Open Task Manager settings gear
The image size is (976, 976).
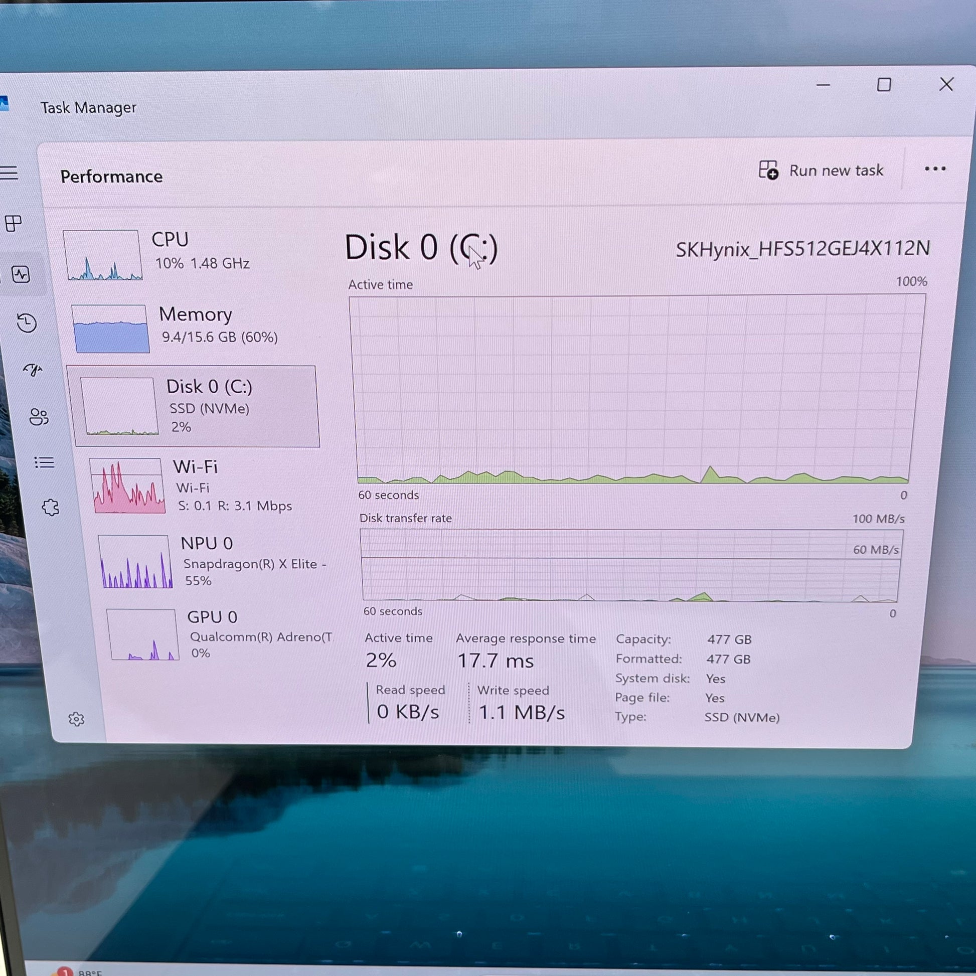(76, 719)
